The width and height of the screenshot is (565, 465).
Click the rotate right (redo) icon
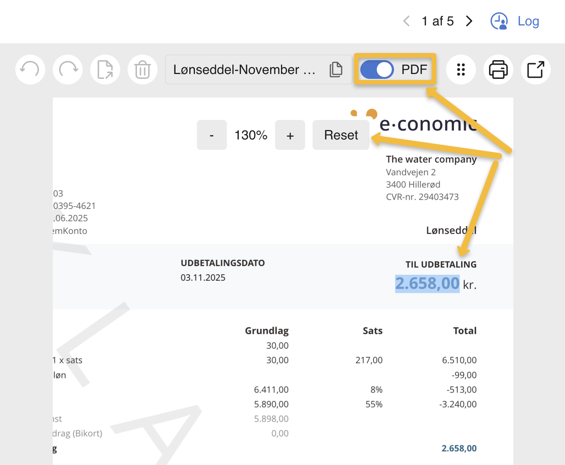(x=68, y=70)
